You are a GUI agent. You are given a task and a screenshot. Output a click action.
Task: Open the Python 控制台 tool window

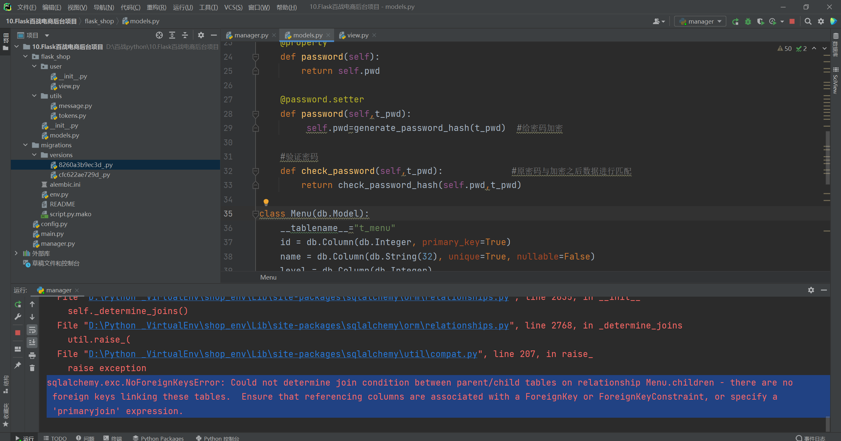(x=217, y=438)
